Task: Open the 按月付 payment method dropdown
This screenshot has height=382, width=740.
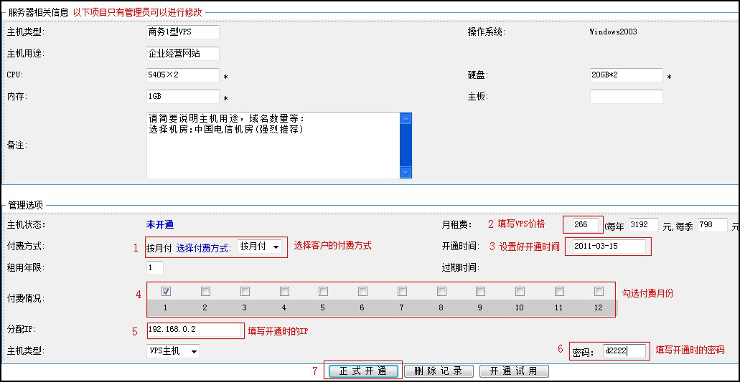Action: 260,247
